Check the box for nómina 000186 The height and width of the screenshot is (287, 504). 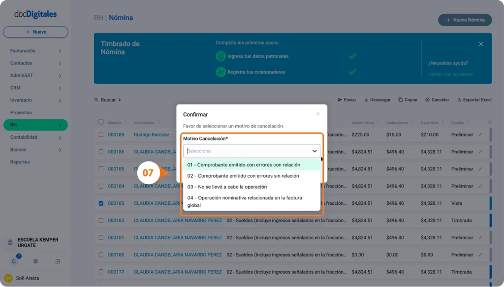pyautogui.click(x=101, y=152)
